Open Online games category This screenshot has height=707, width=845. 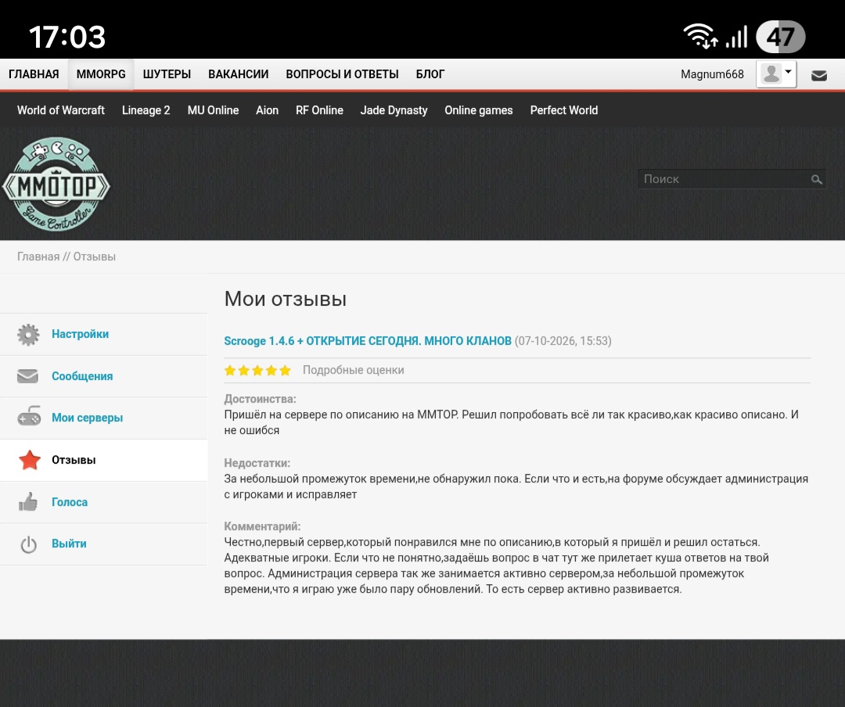479,110
